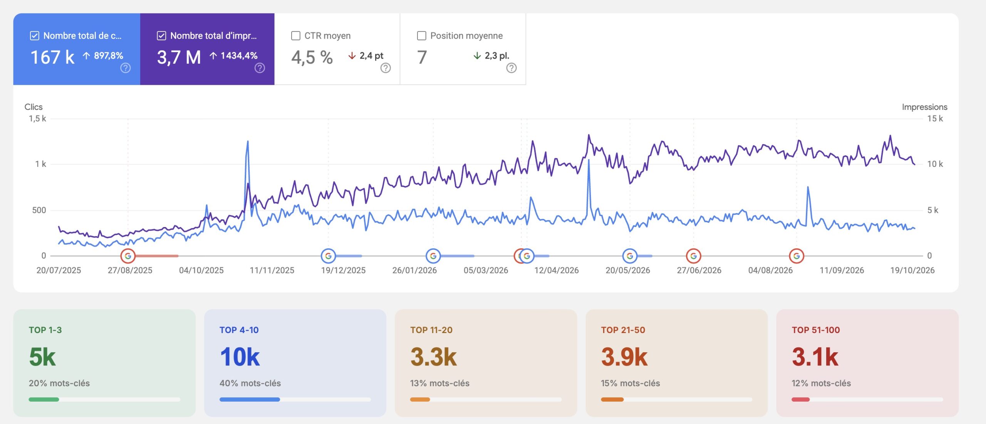986x424 pixels.
Task: Click the 11/11/2025 date label
Action: click(x=272, y=271)
